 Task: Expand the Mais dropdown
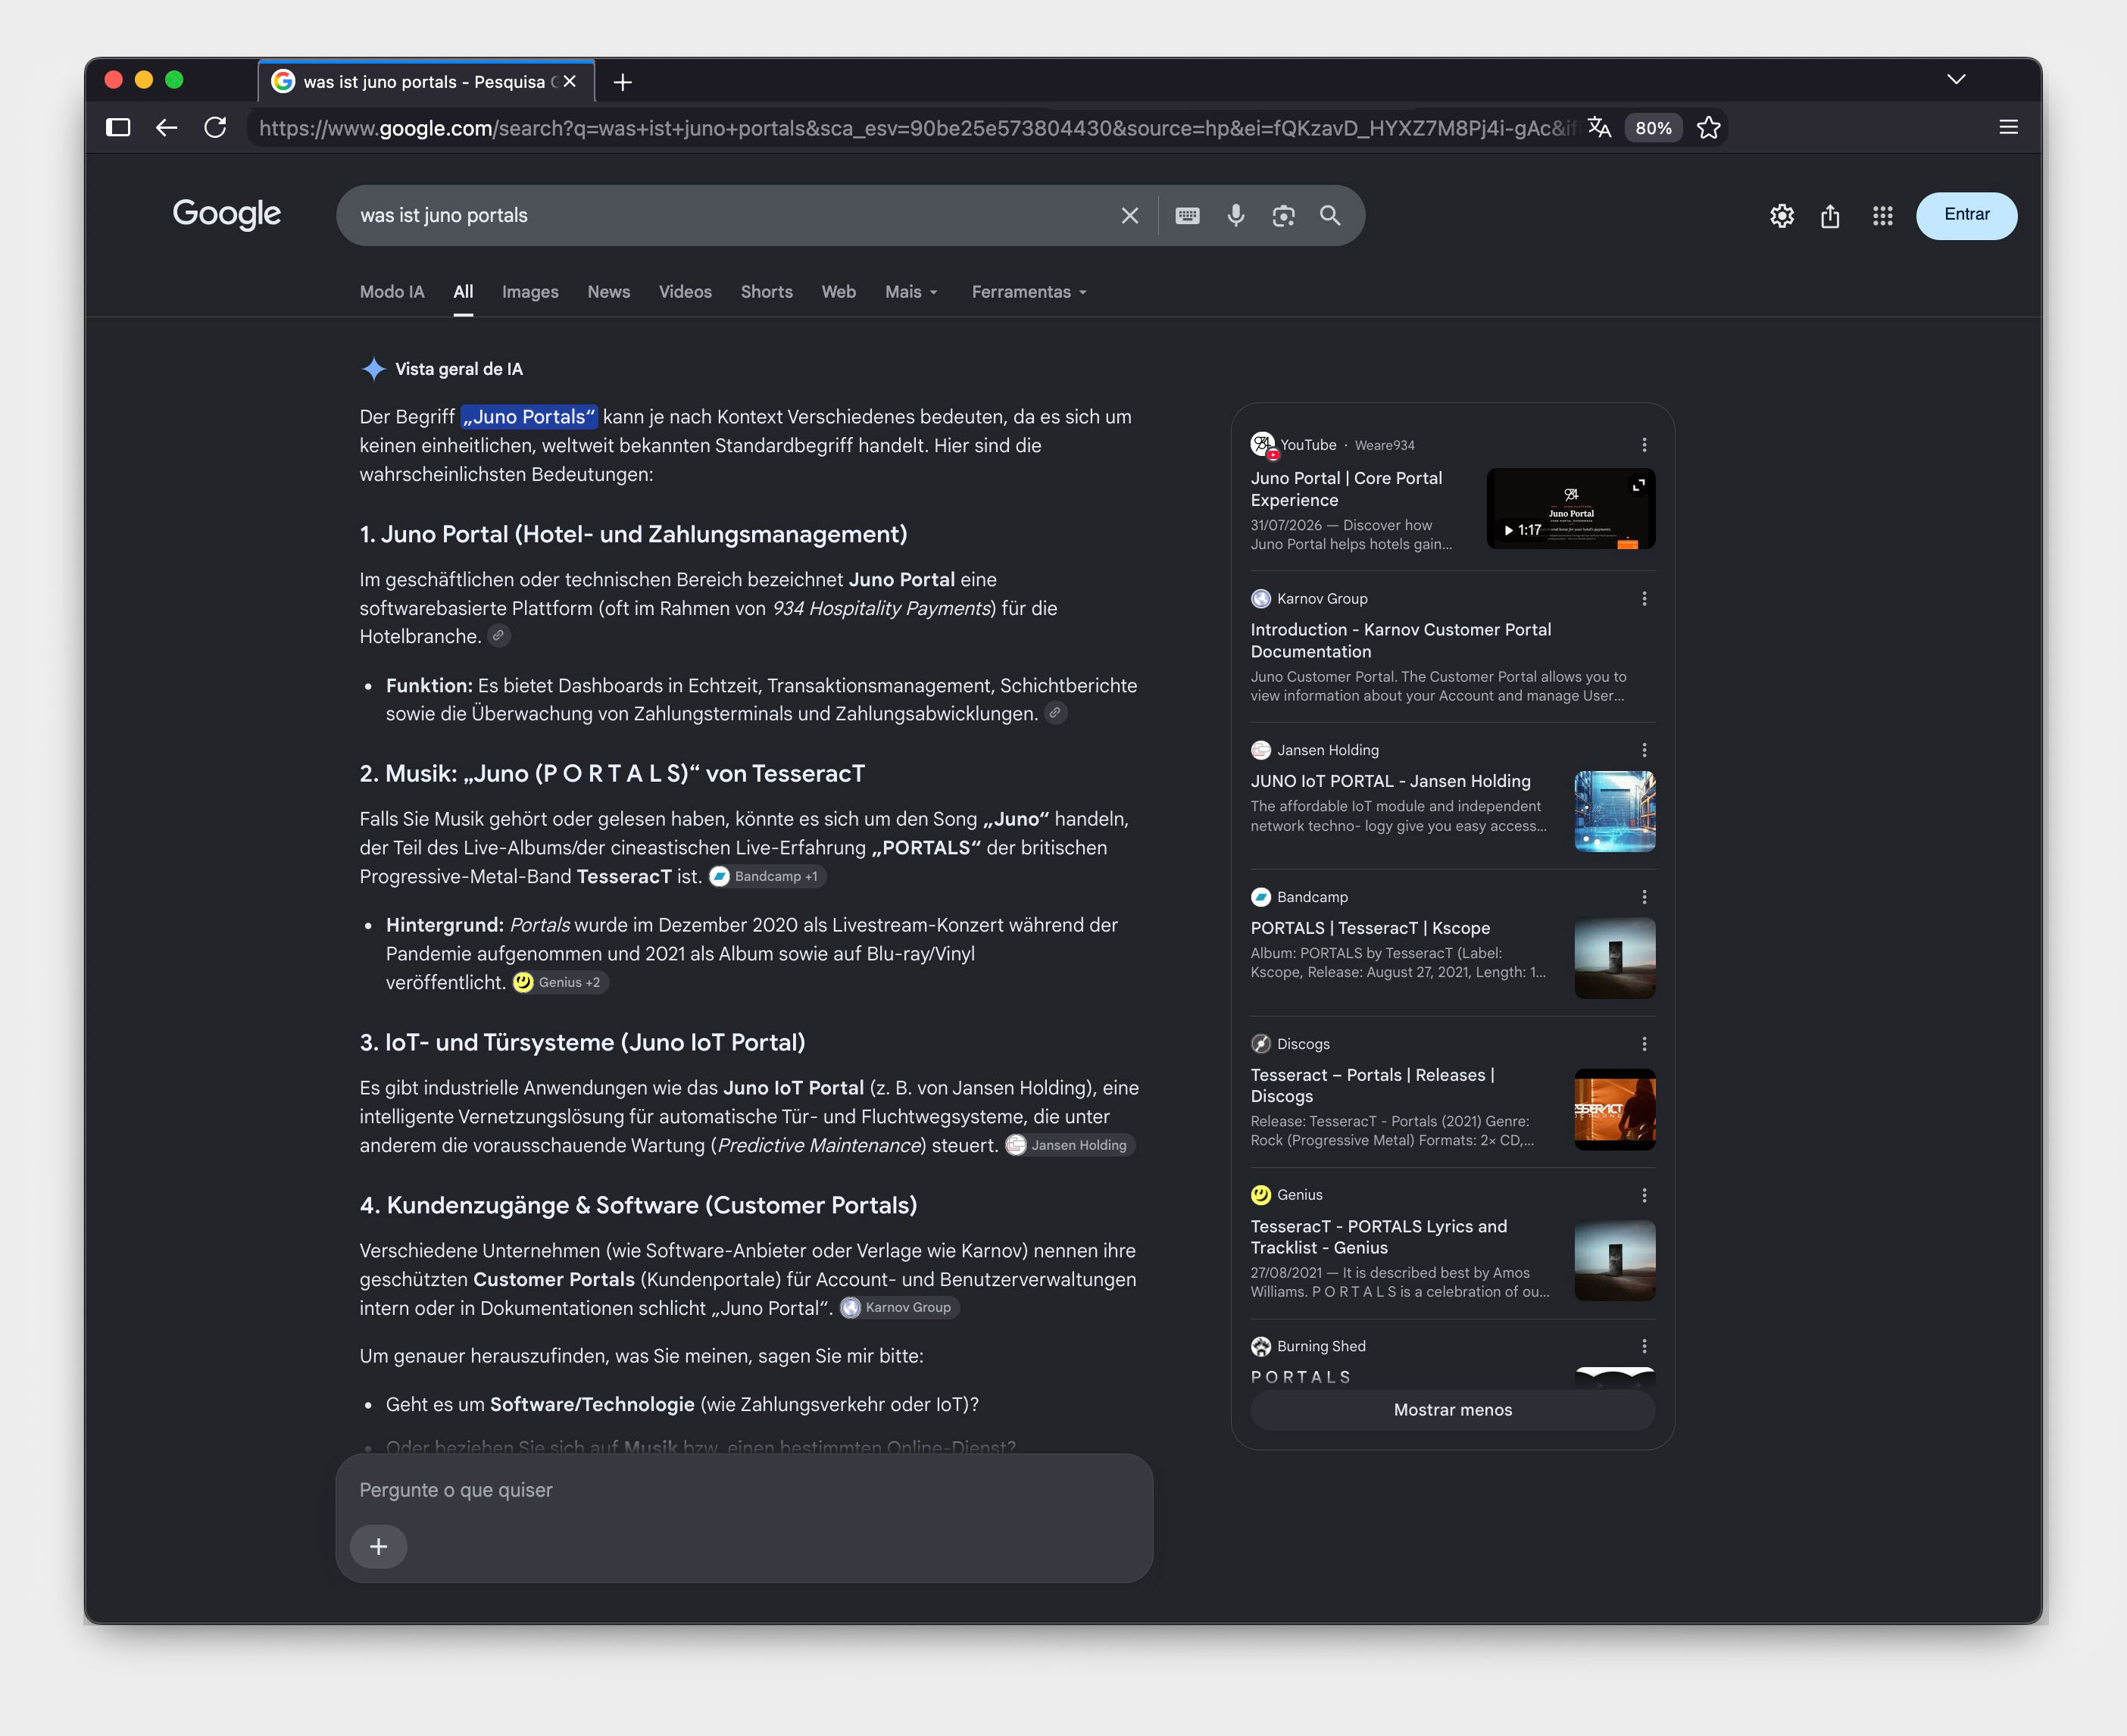(x=911, y=292)
